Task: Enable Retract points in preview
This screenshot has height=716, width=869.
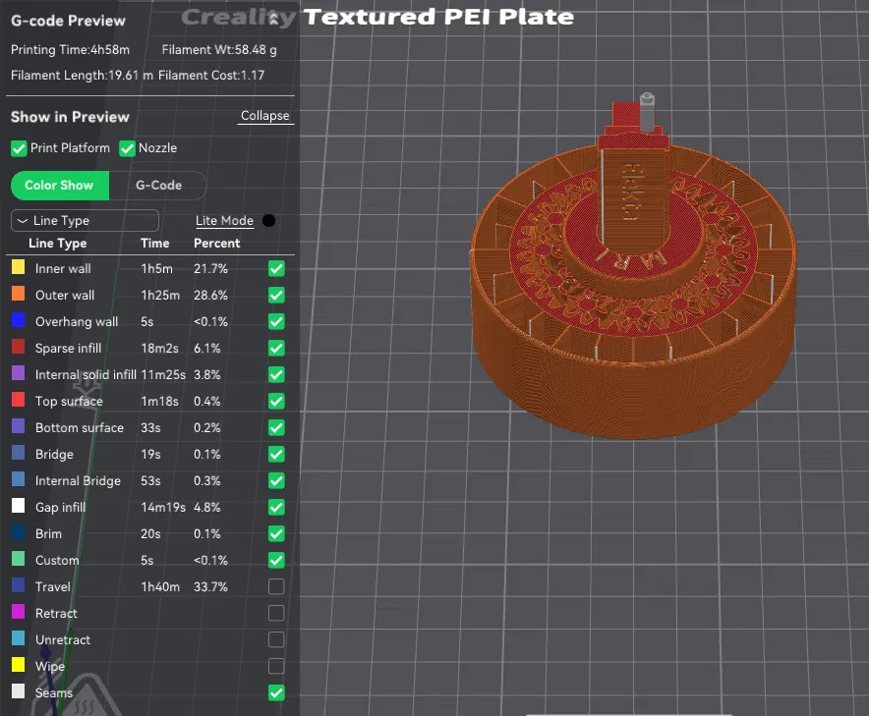Action: coord(276,613)
